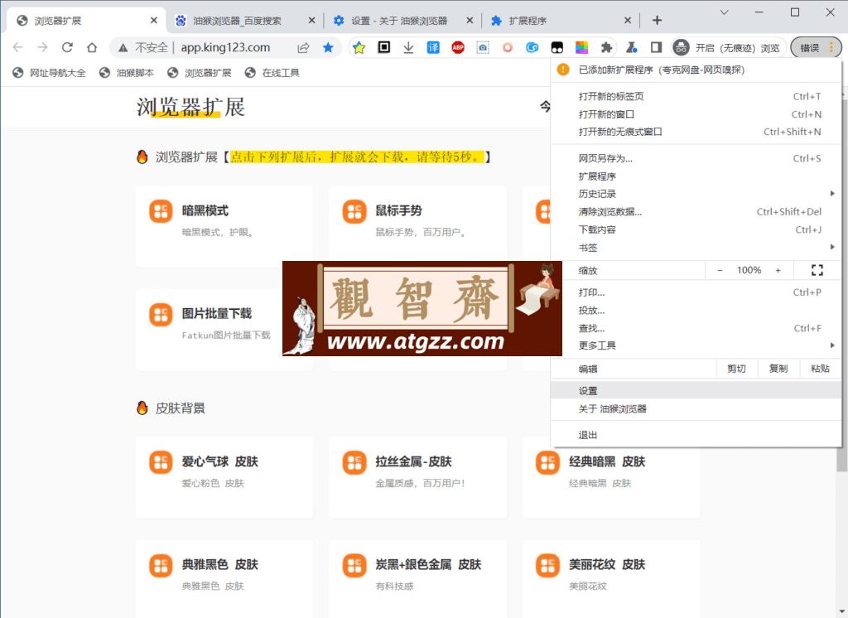Click the 错误 menu button

coord(816,47)
